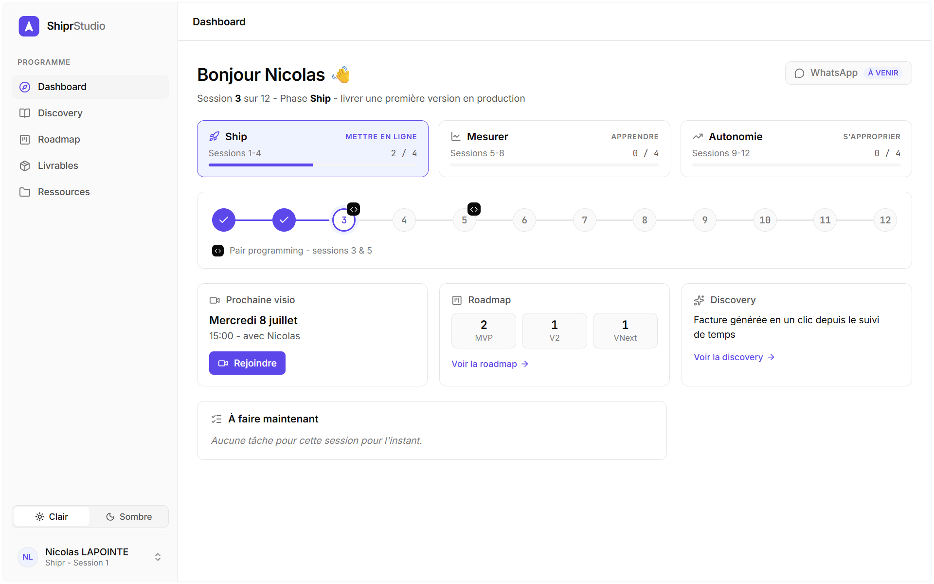
Task: Click the sun icon in theme switcher
Action: pos(40,517)
